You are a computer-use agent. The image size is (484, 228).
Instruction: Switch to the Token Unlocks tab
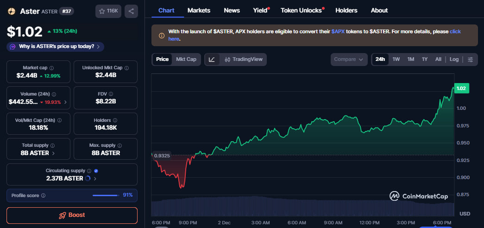[301, 10]
